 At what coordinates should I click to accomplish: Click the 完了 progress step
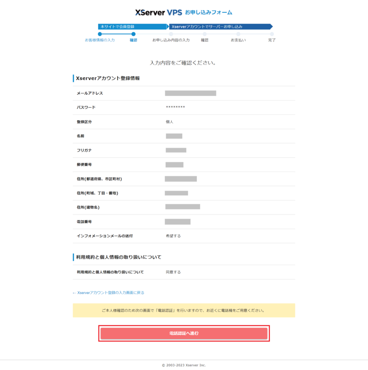click(272, 40)
